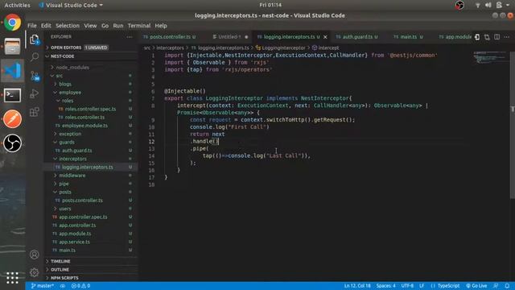Open the Go menu
Image resolution: width=515 pixels, height=290 pixels.
(x=105, y=25)
